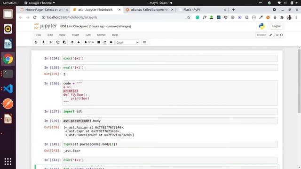Save notebook with the floppy disk icon

tap(36, 42)
